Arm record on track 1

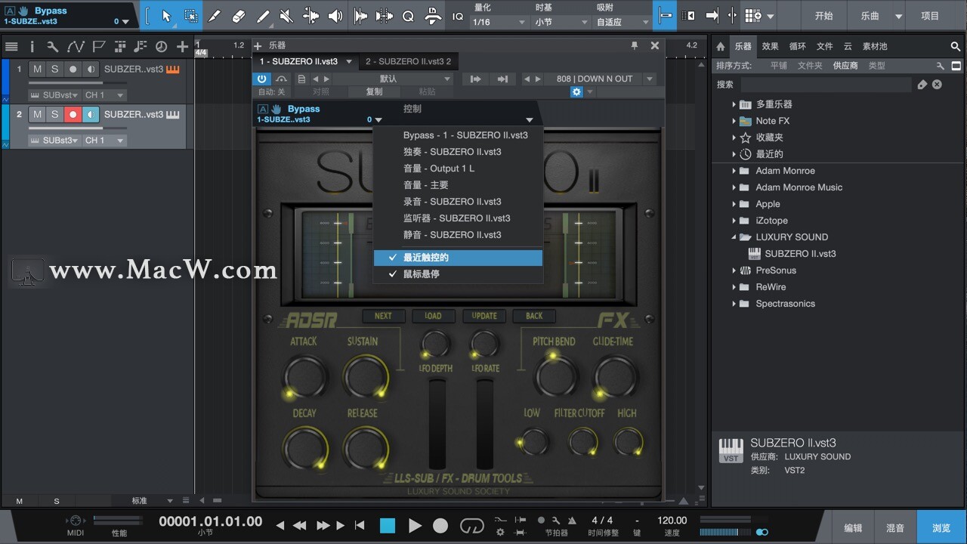[73, 70]
